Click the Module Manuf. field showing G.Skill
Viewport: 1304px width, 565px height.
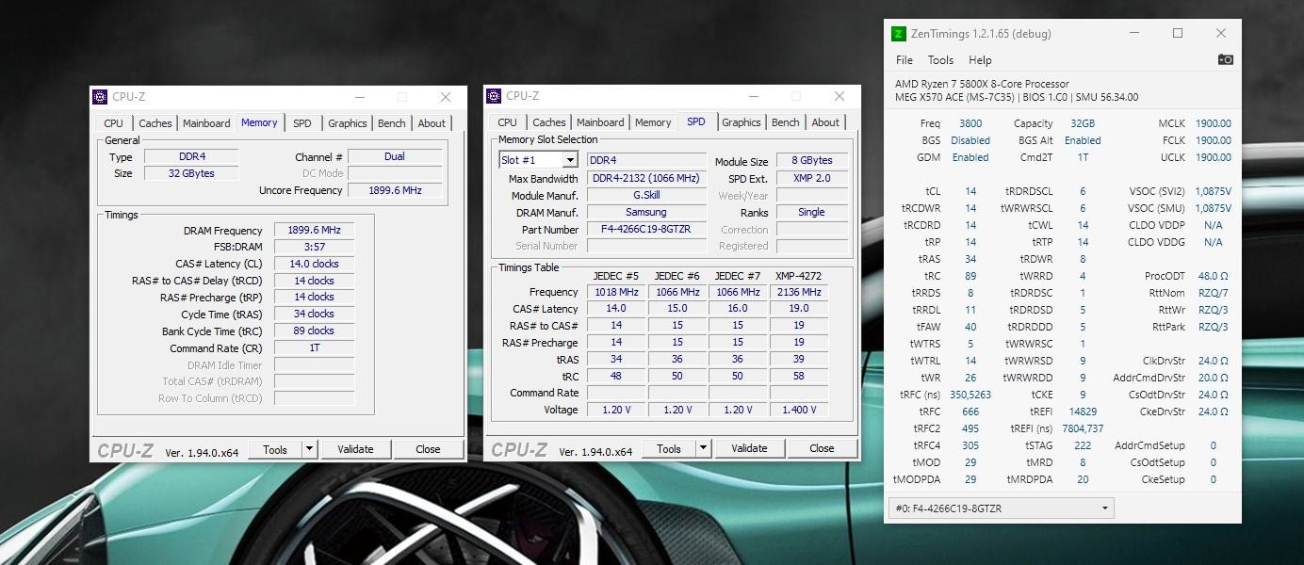click(x=646, y=195)
